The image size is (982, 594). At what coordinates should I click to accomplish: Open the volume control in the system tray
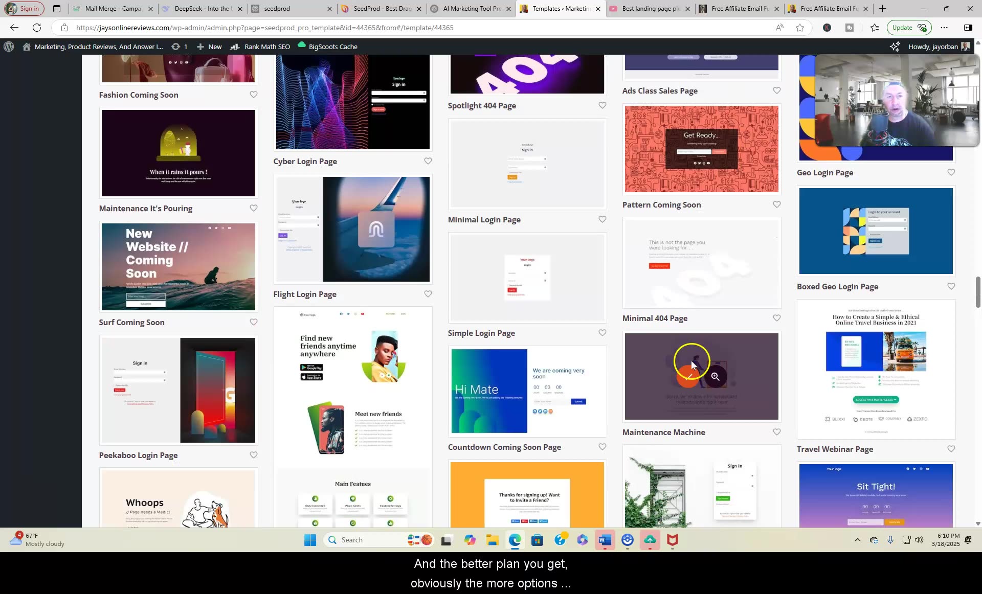(919, 540)
